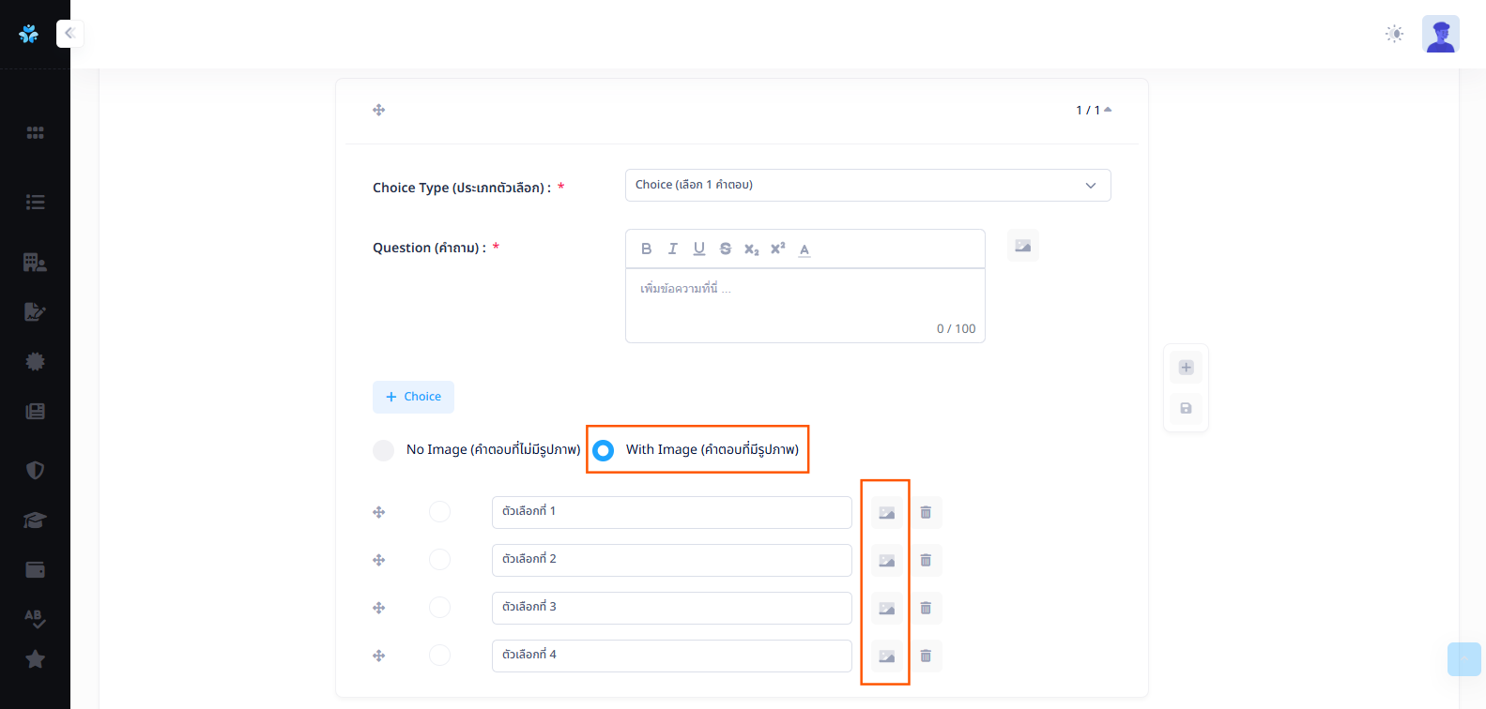The width and height of the screenshot is (1486, 709).
Task: Apply strikethrough formatting in the editor
Action: click(x=725, y=249)
